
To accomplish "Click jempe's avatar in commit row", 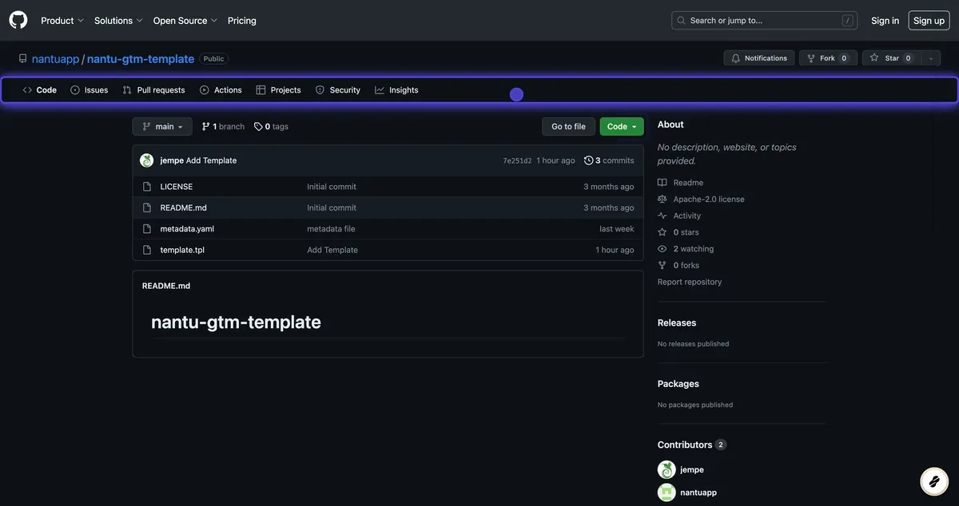I will tap(147, 160).
